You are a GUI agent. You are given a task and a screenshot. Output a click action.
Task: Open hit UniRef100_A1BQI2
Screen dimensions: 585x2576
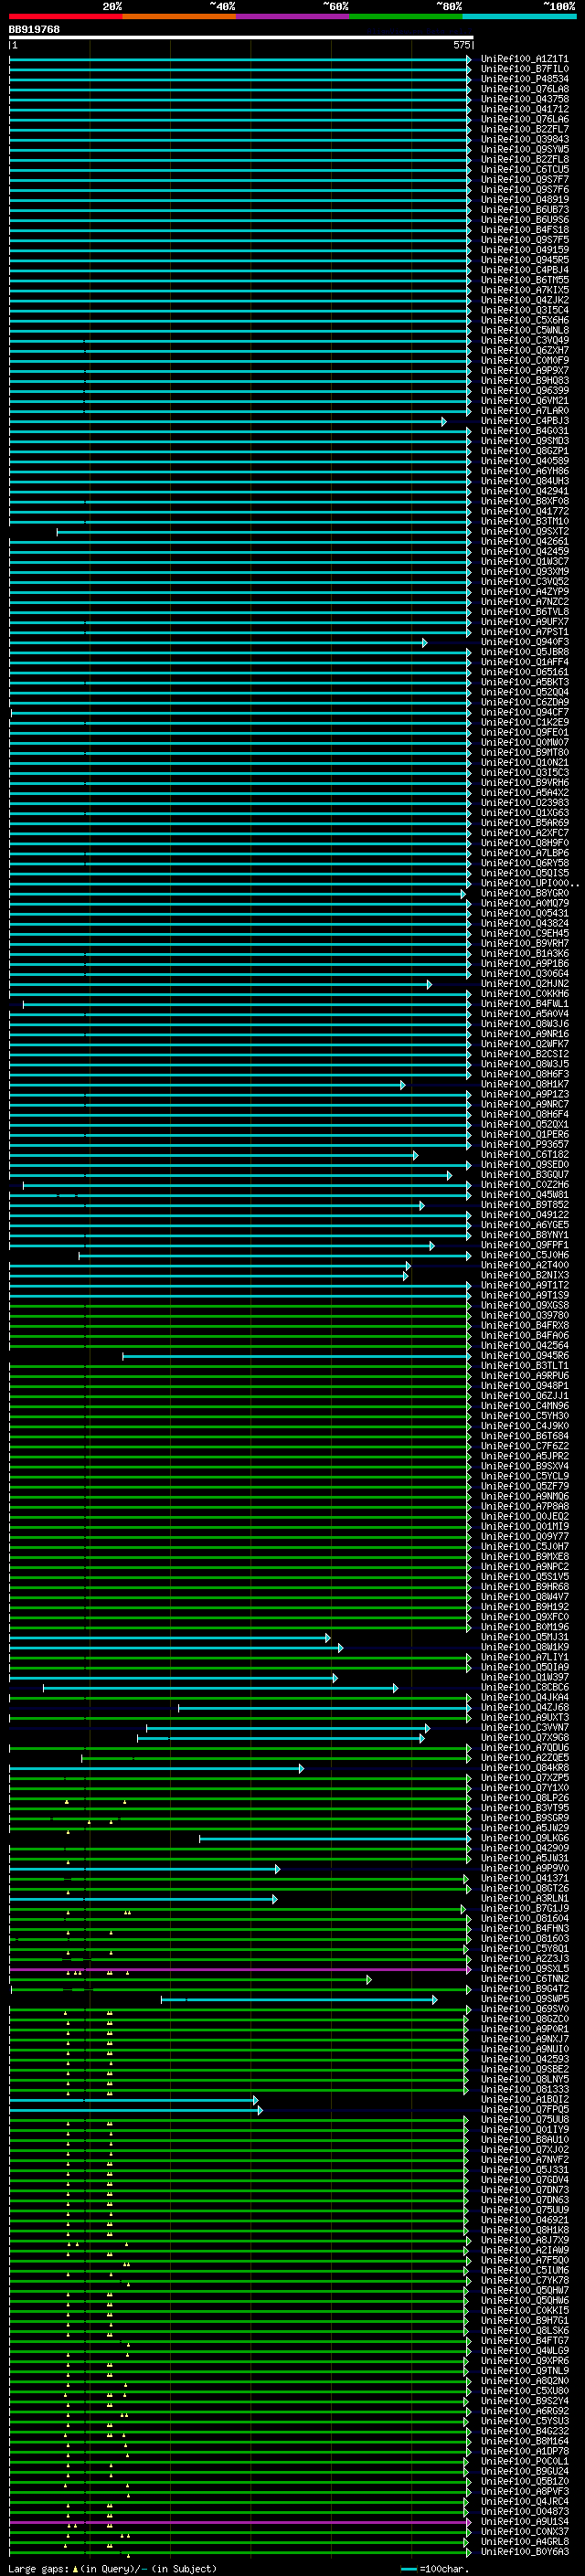[524, 2099]
